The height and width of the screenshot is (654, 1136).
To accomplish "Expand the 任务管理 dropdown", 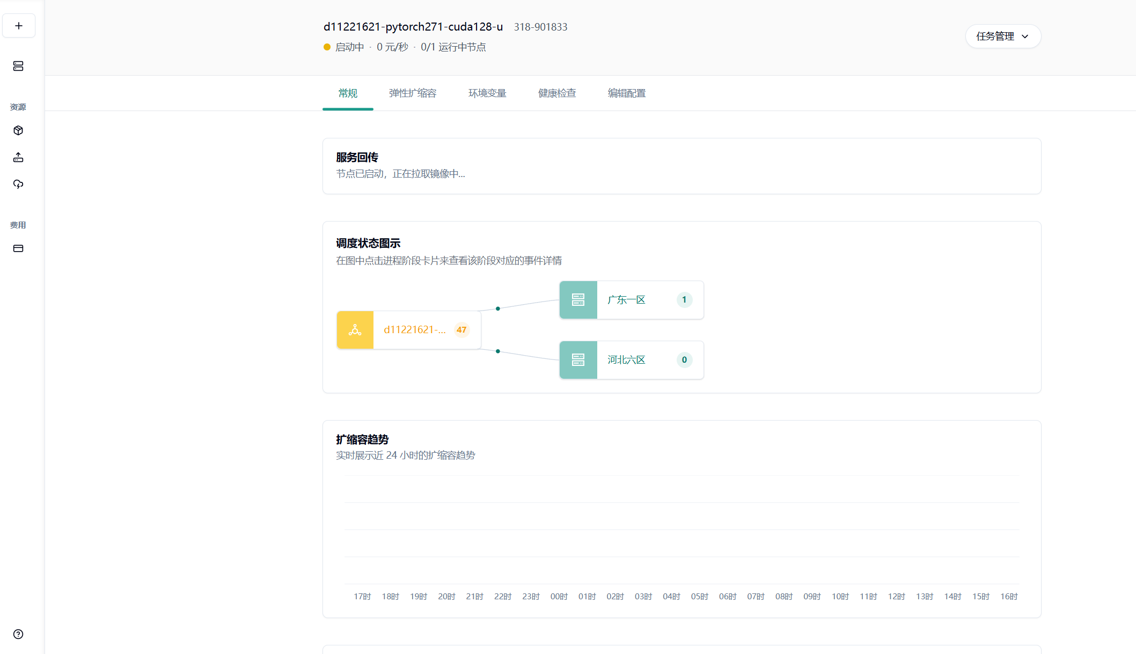I will click(1002, 36).
